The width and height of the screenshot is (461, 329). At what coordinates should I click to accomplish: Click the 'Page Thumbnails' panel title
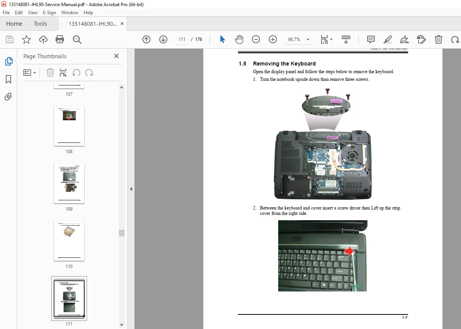tap(45, 56)
